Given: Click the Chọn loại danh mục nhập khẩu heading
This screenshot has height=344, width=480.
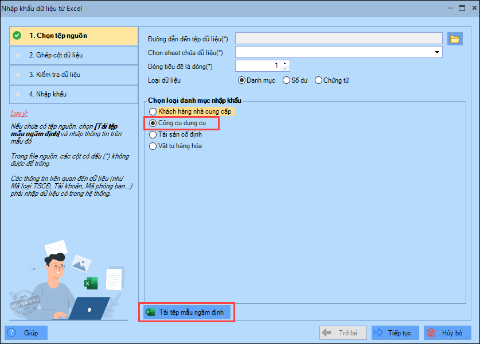Looking at the screenshot, I should [194, 101].
